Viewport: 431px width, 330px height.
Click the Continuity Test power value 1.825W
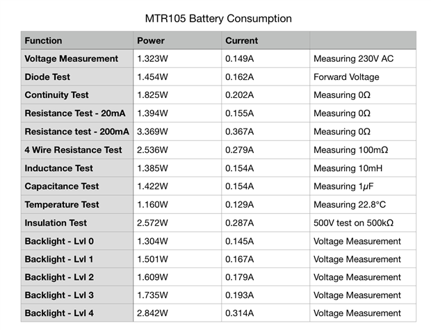coord(152,95)
